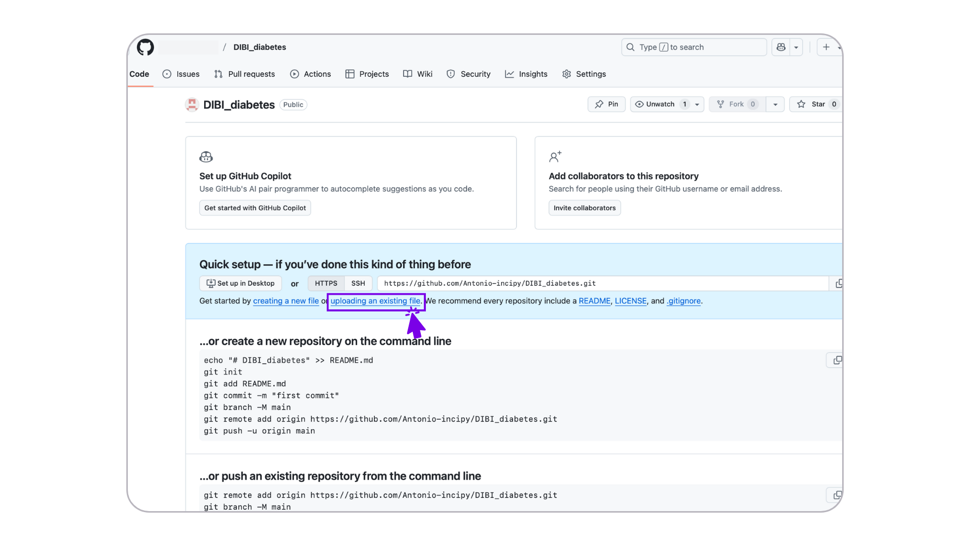This screenshot has height=546, width=970.
Task: Click the Copilot icon in setup card
Action: coord(206,157)
